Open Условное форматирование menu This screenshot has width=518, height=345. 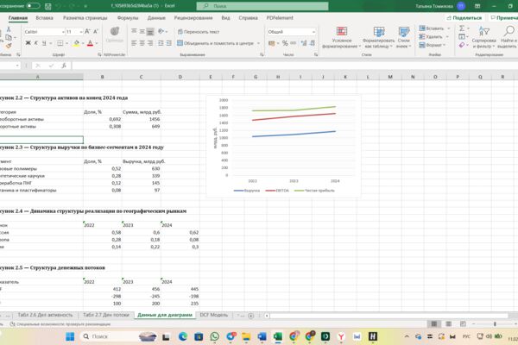pyautogui.click(x=342, y=37)
